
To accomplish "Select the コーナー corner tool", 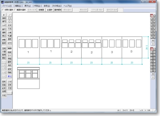I will click(10, 56).
